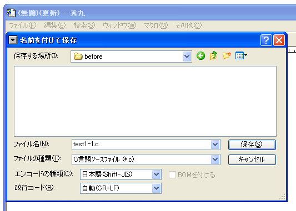Open the view menu icon
296x211 pixels.
241,56
